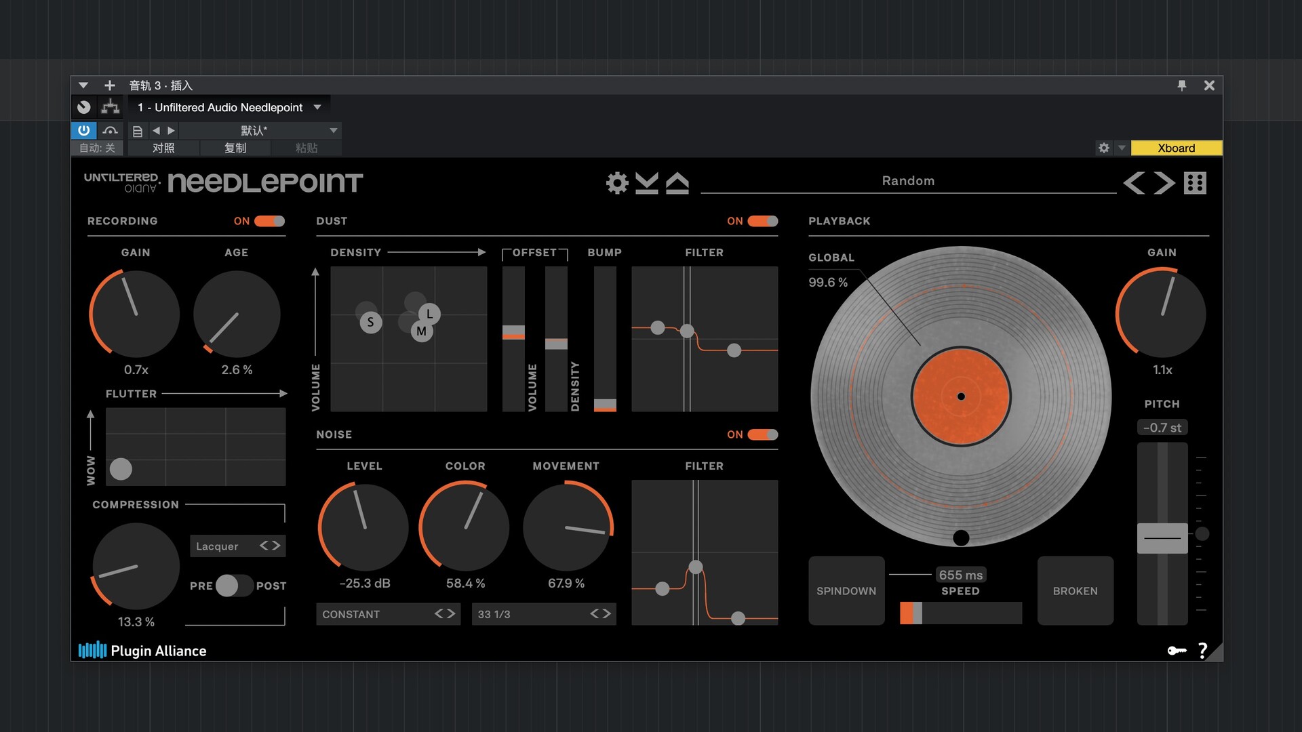The height and width of the screenshot is (732, 1302).
Task: Open Needlepoint settings gear icon
Action: (617, 183)
